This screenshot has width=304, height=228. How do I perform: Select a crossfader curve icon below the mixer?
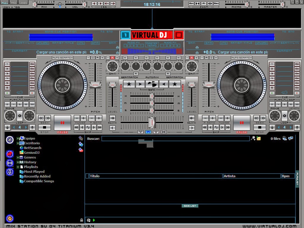(148, 132)
